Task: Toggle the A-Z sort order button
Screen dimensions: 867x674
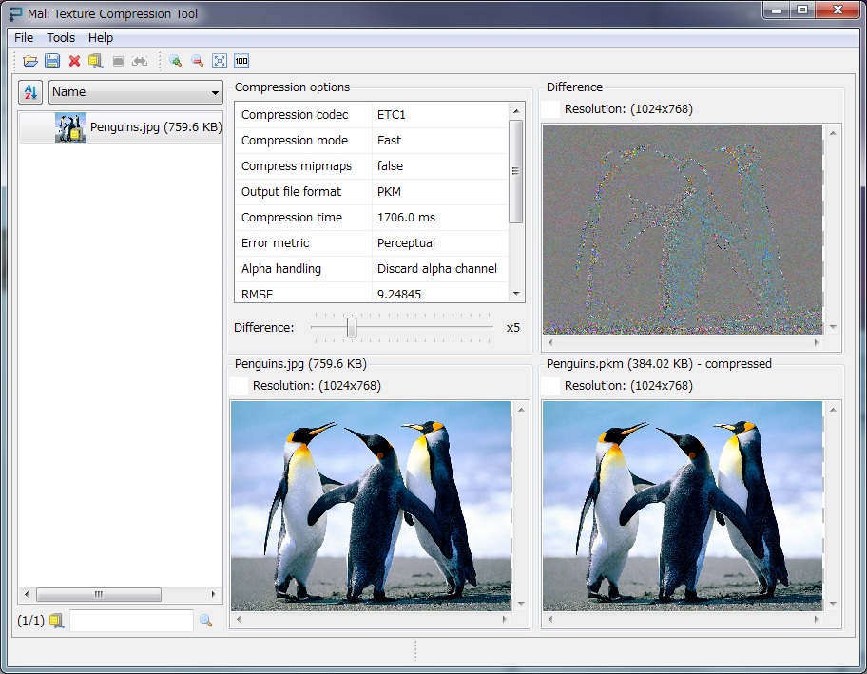Action: [x=30, y=92]
